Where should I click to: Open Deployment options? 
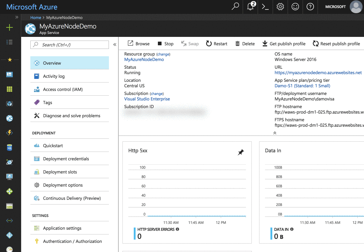click(x=70, y=185)
